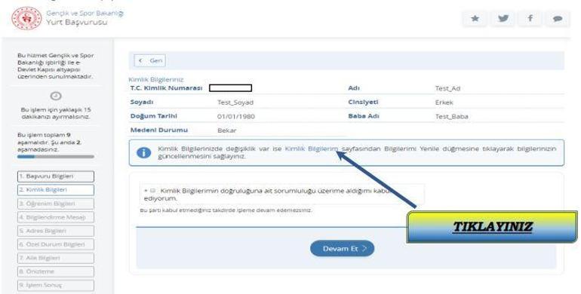Share on Facebook with the f icon
The height and width of the screenshot is (294, 581).
pyautogui.click(x=530, y=19)
